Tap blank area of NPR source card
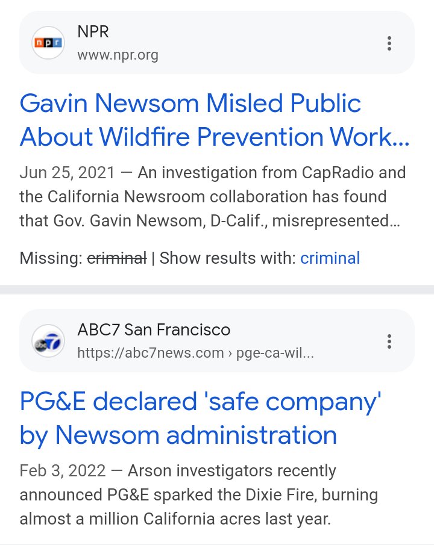Screen dimensions: 434x545 271,43
